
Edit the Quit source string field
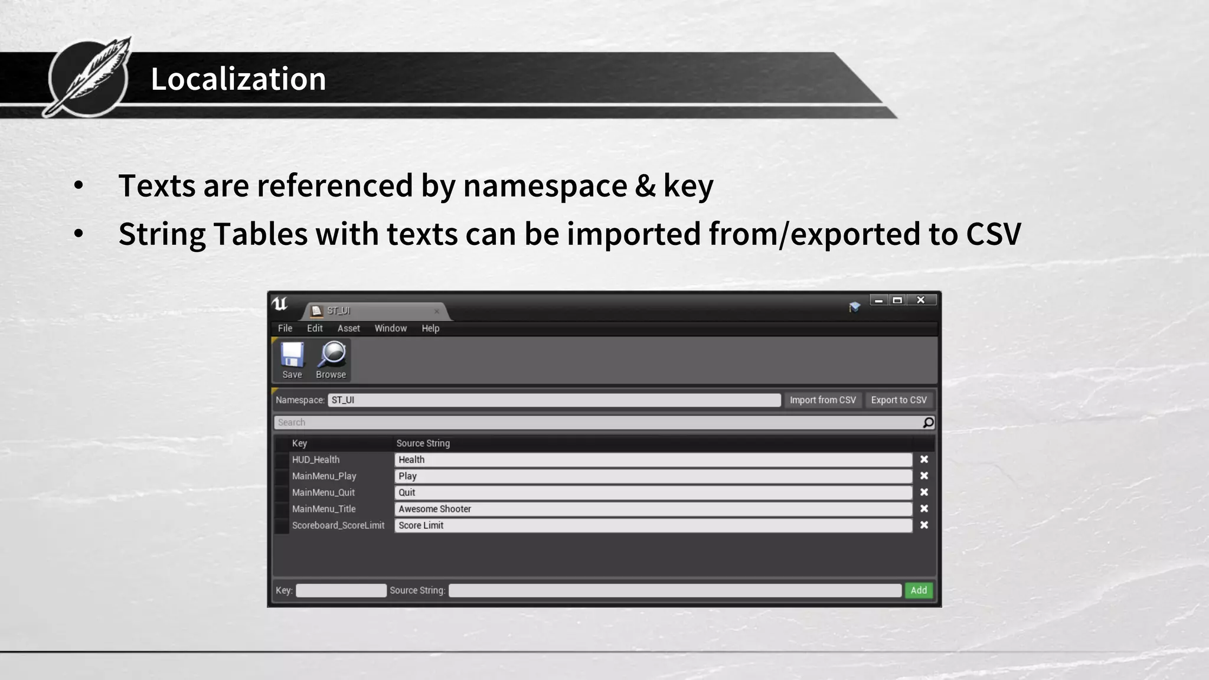click(x=653, y=493)
